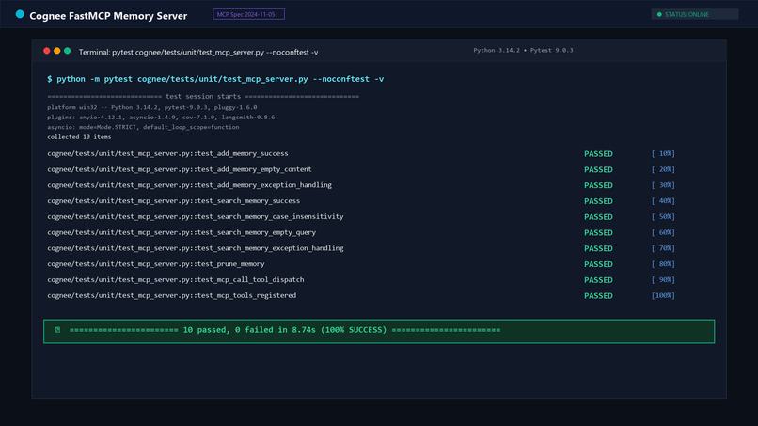Click the 'asyncio: mode=Mode.STRICT' line
Screen dimensions: 758x426
tap(143, 127)
